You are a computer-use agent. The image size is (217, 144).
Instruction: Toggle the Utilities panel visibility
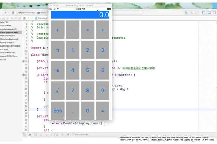214,13
